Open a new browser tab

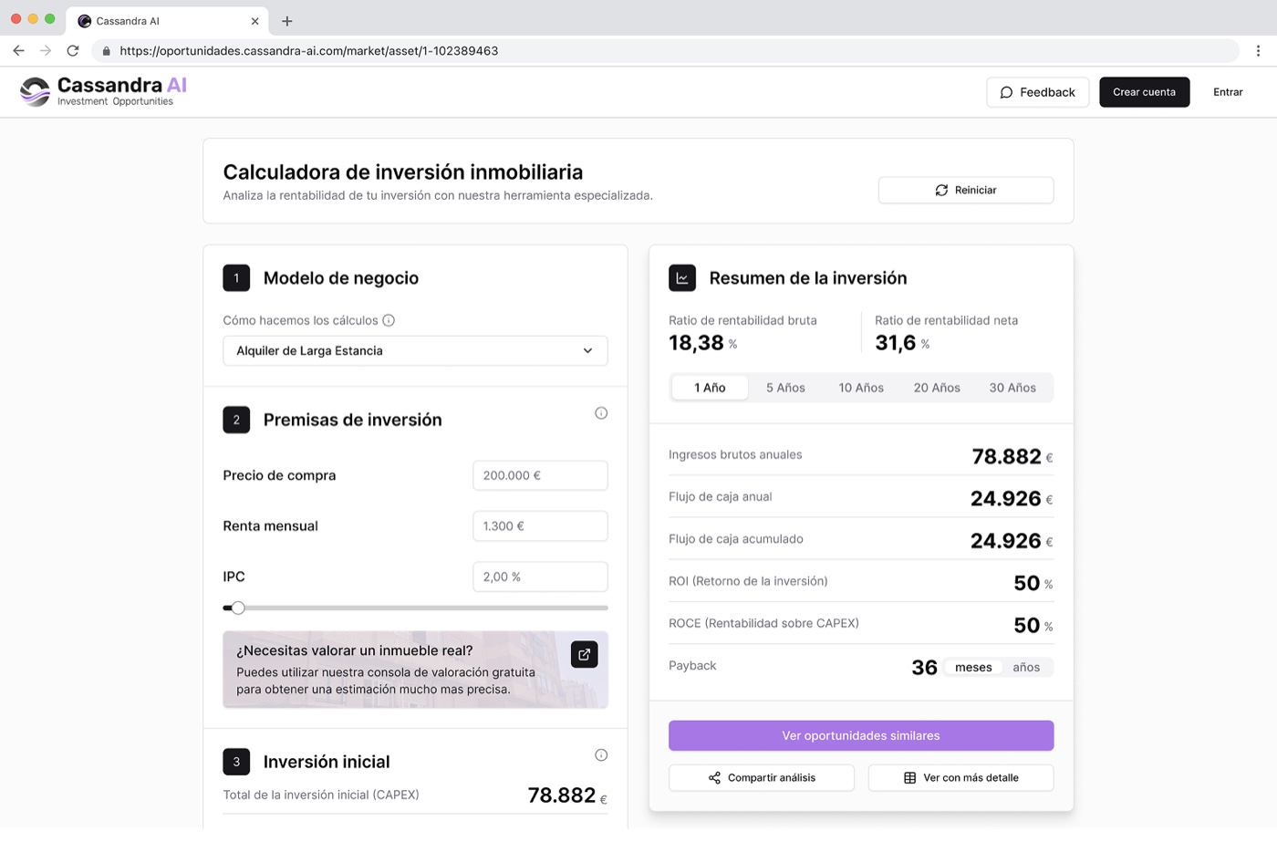tap(287, 21)
